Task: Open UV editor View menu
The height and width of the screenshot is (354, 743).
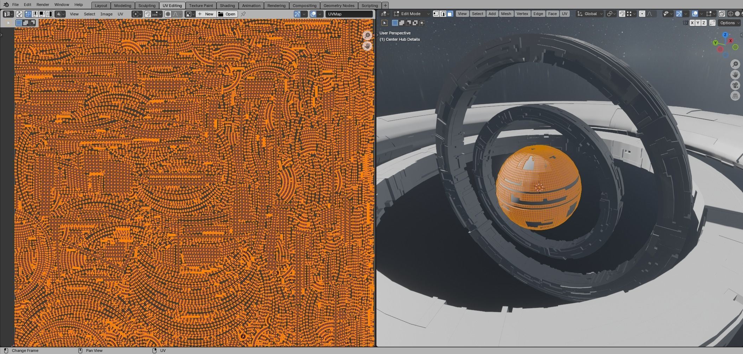Action: point(74,14)
